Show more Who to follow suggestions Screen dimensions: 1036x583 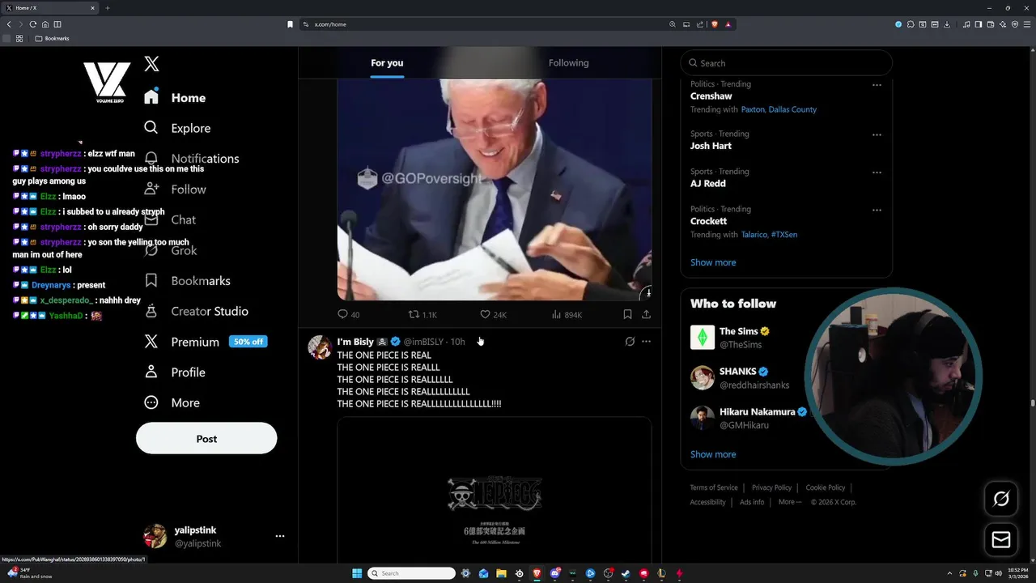(x=713, y=454)
